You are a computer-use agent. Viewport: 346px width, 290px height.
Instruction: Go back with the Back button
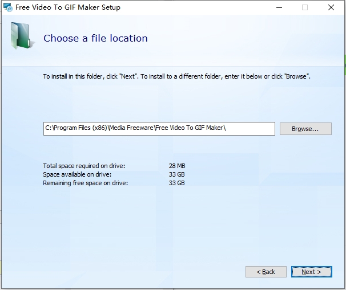(x=265, y=272)
